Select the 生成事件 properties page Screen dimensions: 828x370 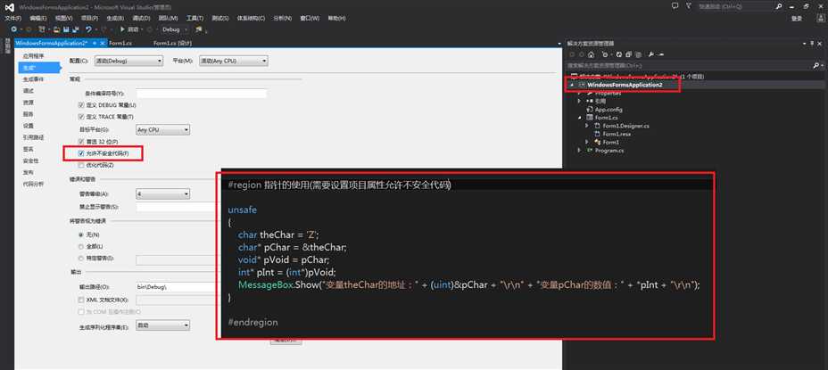click(33, 79)
